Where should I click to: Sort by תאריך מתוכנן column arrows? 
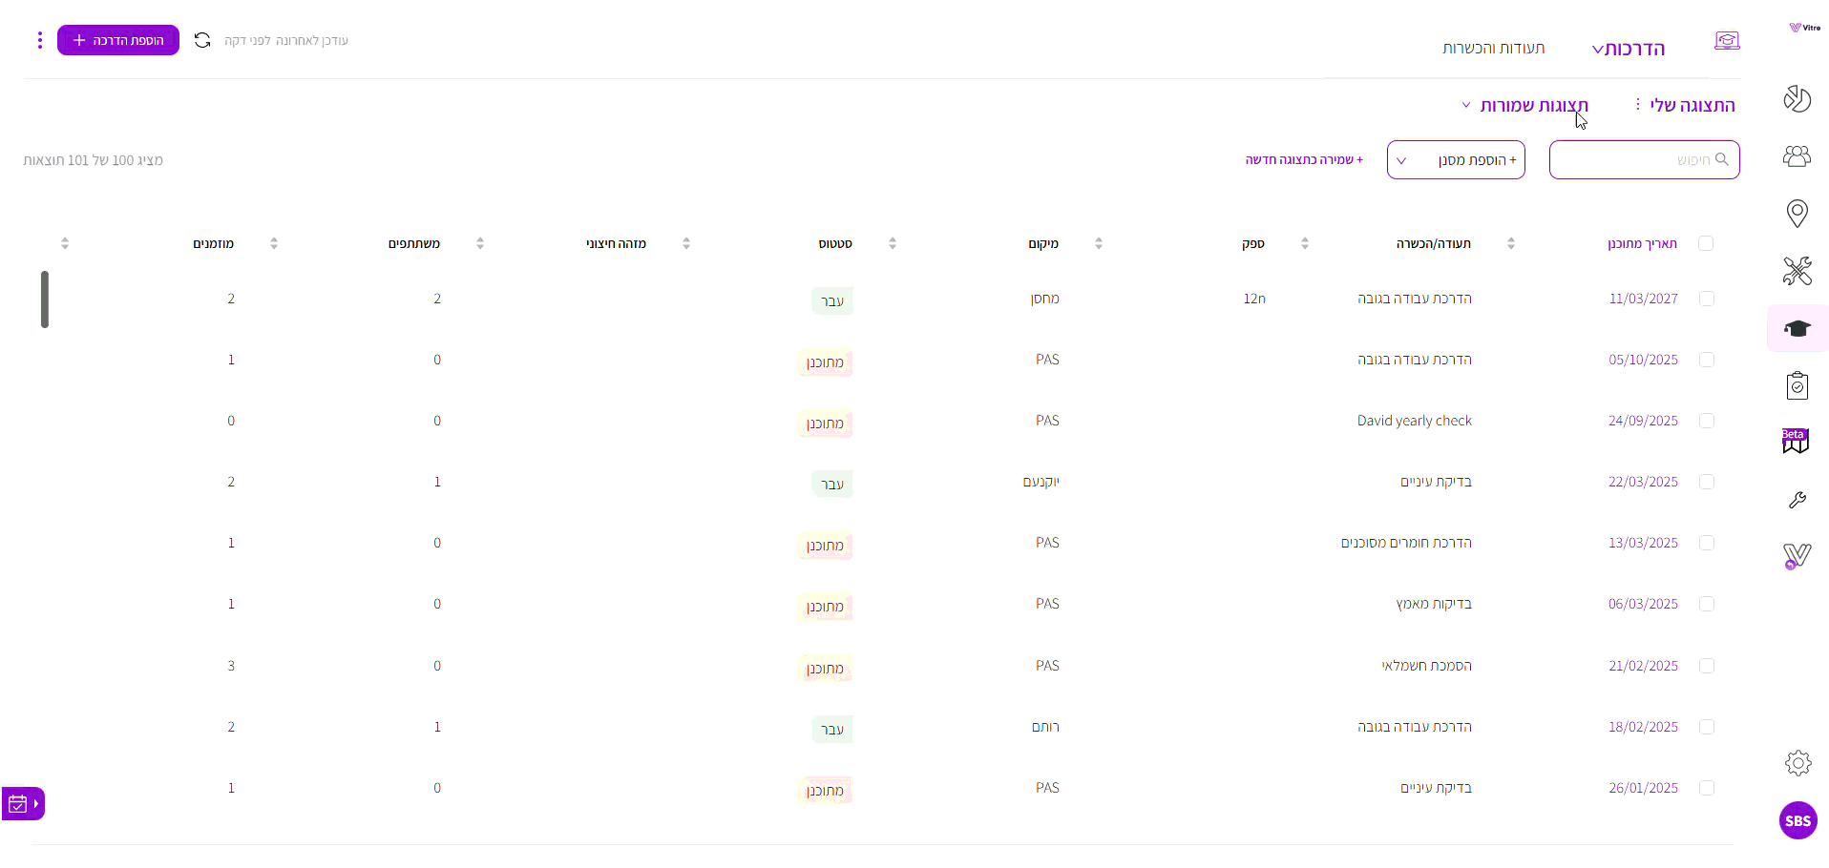pos(1511,243)
